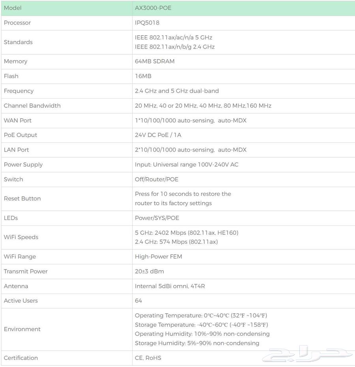Click the 64MB SDRAM memory value

[x=155, y=62]
